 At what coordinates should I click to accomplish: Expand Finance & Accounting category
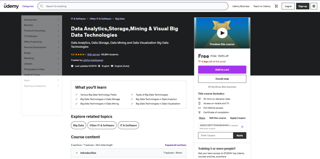tap(41, 31)
